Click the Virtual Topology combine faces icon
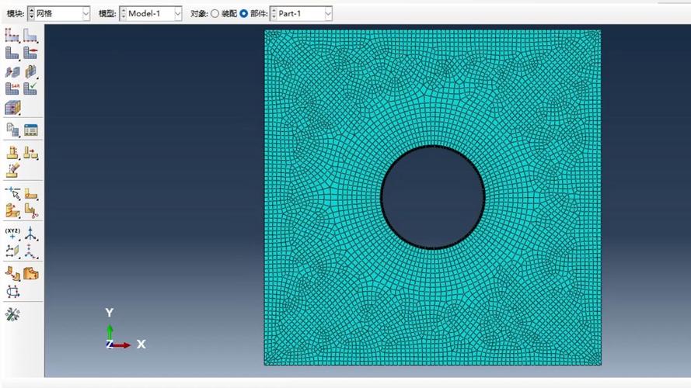This screenshot has height=388, width=691. (31, 193)
